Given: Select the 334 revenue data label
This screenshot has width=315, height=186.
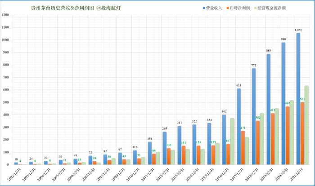Looking at the screenshot, I should 209,120.
